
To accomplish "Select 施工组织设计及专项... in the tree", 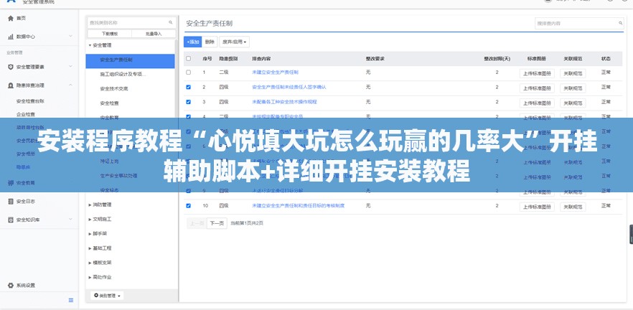I will pyautogui.click(x=123, y=75).
